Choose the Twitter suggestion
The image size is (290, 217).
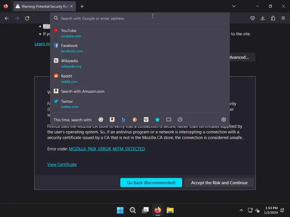tap(140, 104)
